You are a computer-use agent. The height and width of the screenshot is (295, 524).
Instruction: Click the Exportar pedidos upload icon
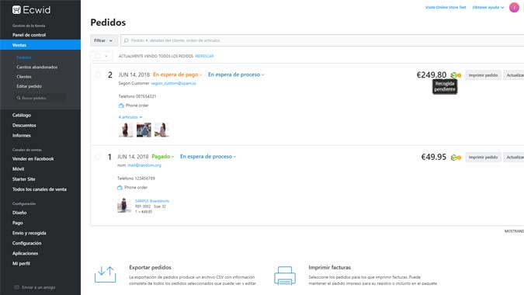click(106, 275)
